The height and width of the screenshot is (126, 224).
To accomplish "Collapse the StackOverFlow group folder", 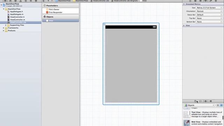I will coord(3,9).
